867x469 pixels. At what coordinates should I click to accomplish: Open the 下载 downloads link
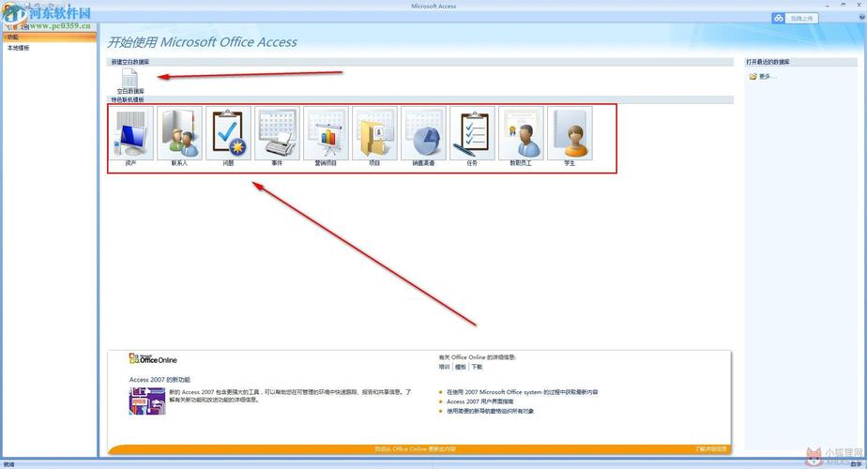[477, 367]
